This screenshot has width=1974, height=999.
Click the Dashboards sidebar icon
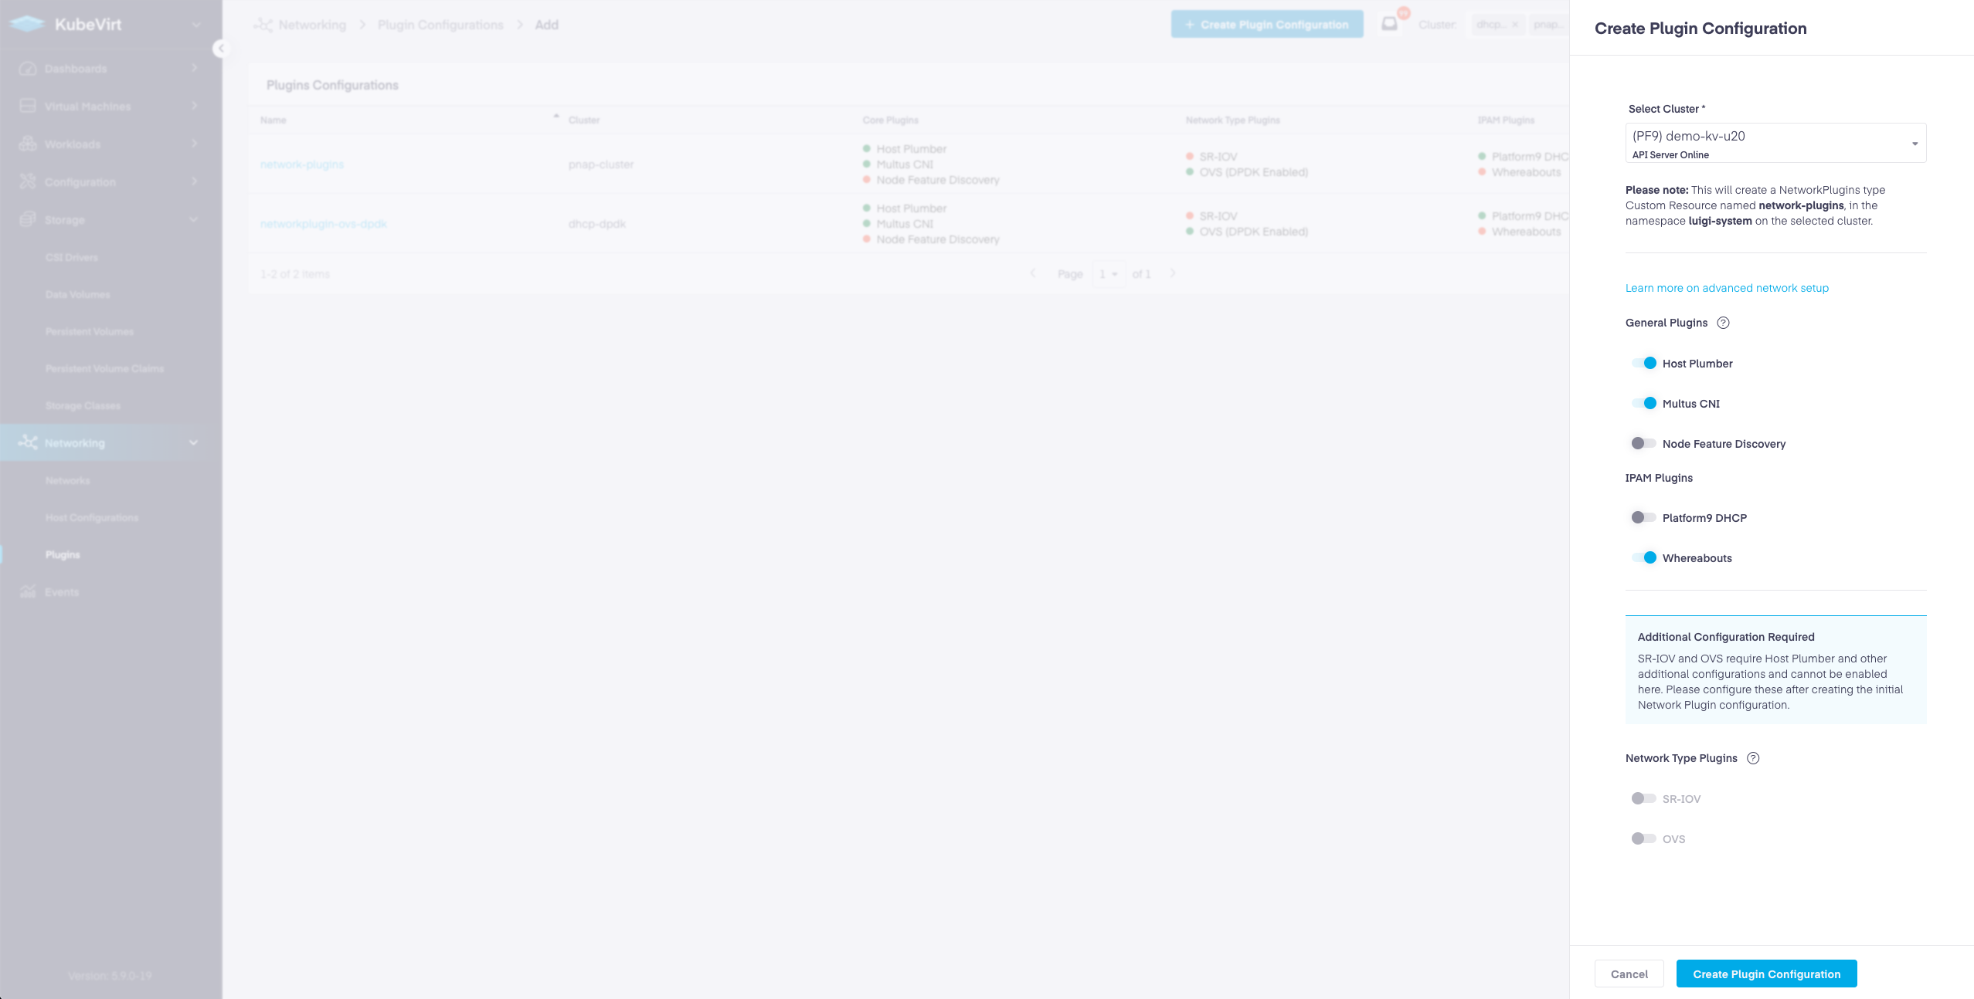pos(28,69)
